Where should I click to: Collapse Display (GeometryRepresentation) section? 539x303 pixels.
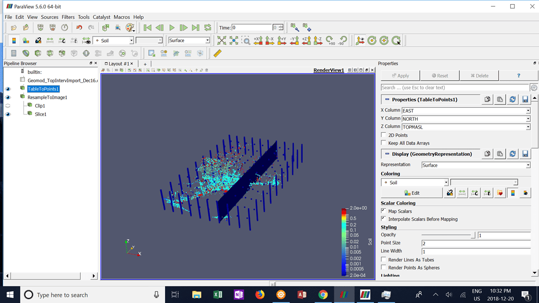387,154
